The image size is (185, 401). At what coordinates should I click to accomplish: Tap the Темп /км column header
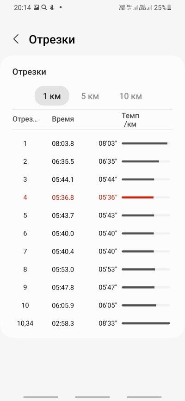130,120
